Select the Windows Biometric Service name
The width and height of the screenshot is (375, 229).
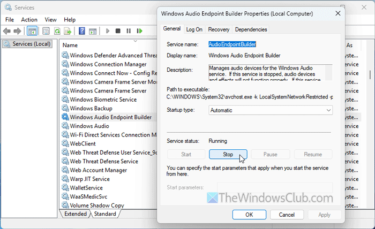click(x=103, y=100)
